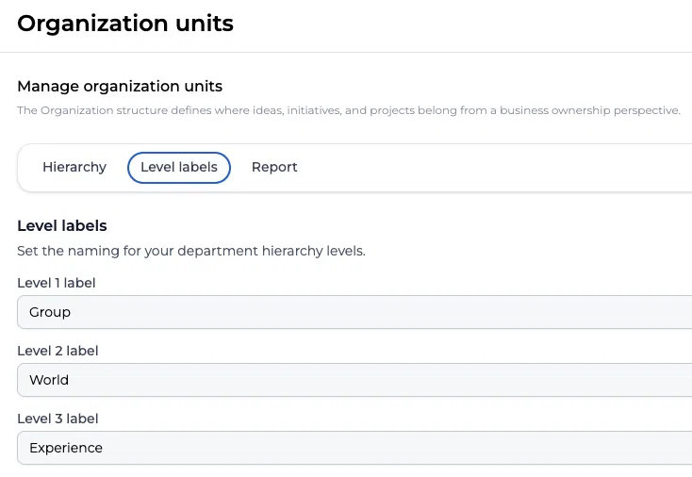Click the Level 1 label field containing Group

click(x=354, y=312)
